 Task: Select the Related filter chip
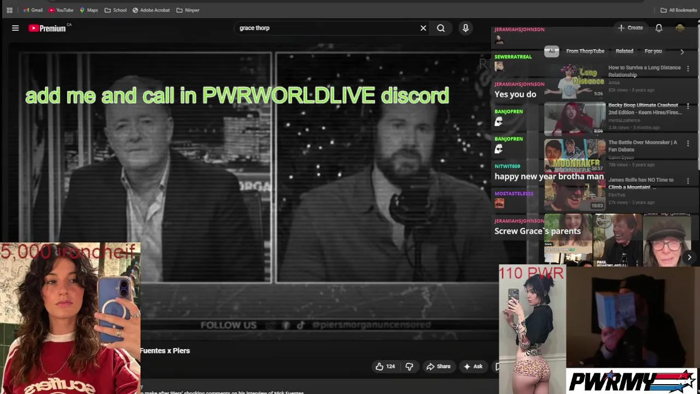625,51
